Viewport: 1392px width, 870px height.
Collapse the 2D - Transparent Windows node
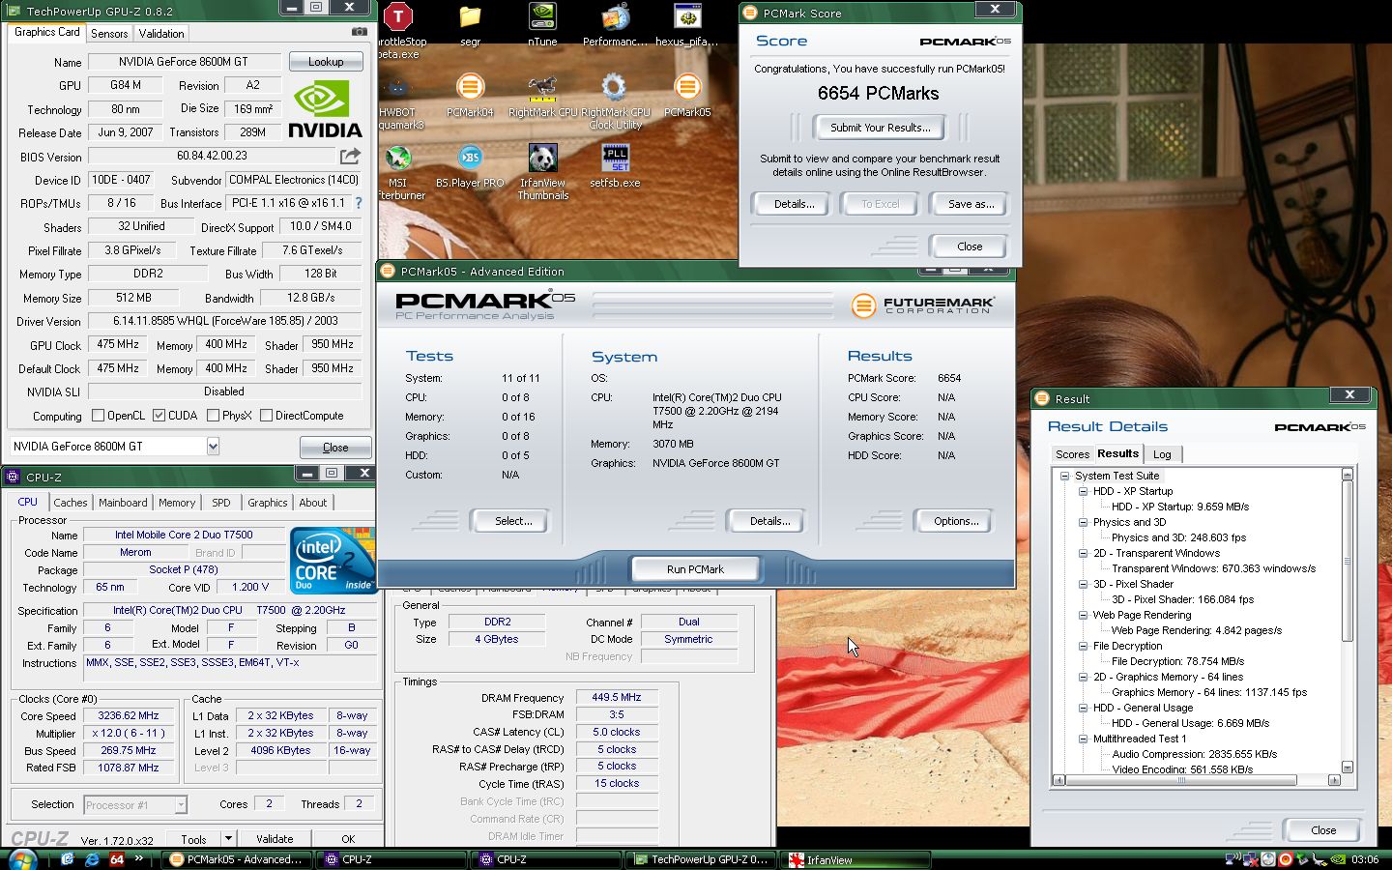[x=1083, y=553]
